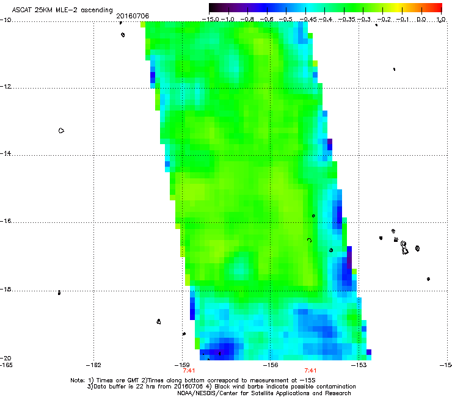Pick the -0.45 color scale label
Viewport: 452px width, 397px height.
308,20
